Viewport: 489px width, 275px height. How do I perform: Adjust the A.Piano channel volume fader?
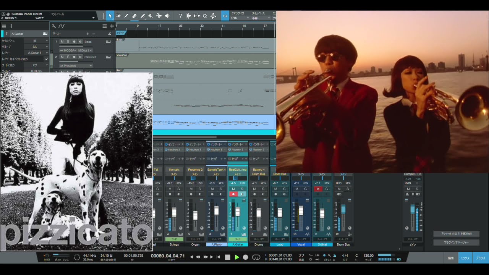click(x=216, y=211)
